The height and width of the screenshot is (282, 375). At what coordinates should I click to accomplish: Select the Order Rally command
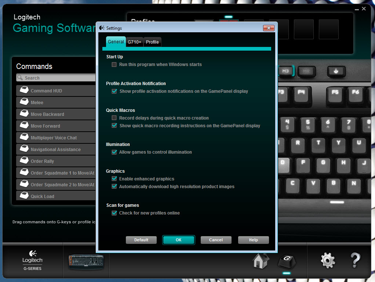click(56, 161)
